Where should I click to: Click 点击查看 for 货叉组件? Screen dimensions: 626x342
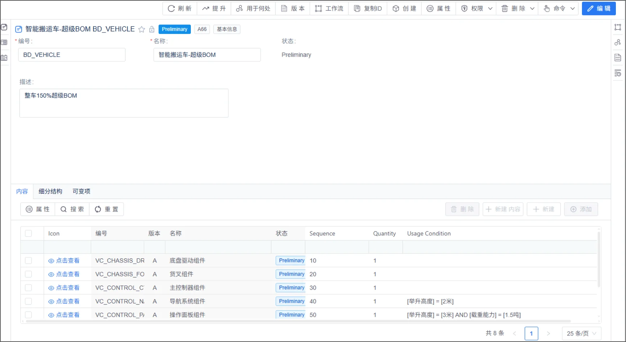point(64,274)
